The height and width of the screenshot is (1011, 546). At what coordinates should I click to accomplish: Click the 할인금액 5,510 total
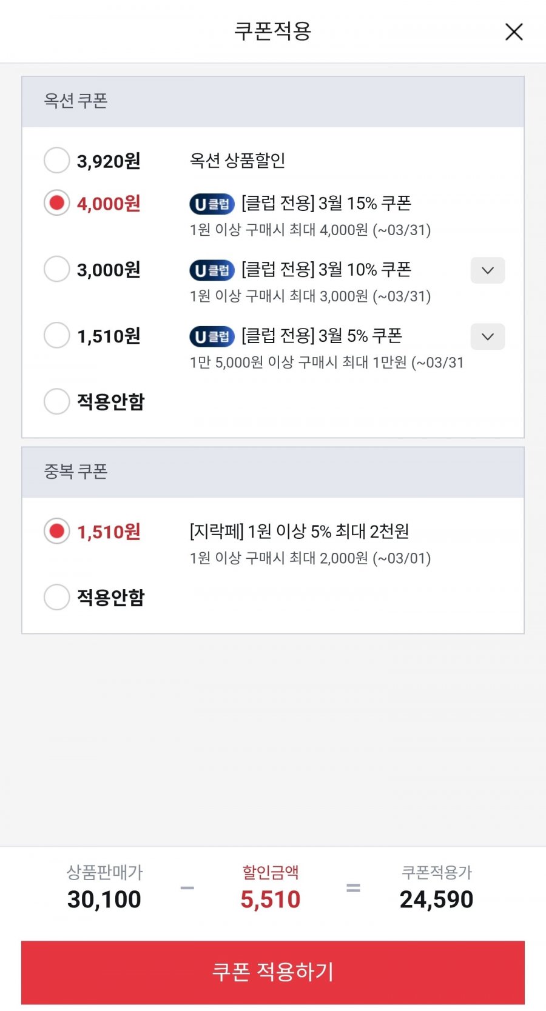click(271, 899)
